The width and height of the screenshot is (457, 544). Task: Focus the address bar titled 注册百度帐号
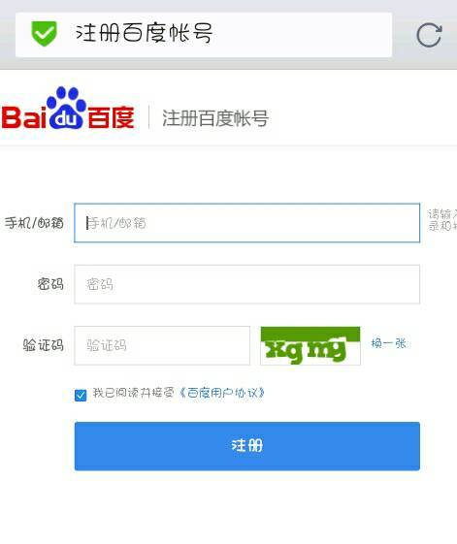tap(204, 34)
